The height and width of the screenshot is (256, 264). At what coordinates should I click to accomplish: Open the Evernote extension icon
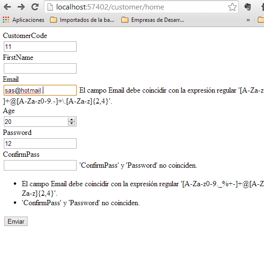(x=248, y=7)
